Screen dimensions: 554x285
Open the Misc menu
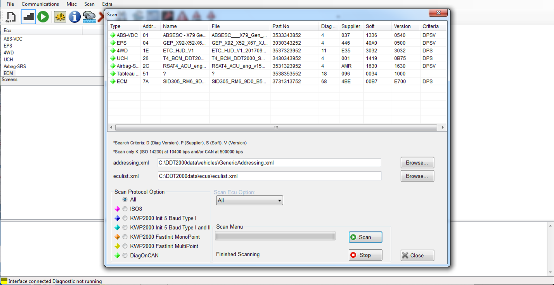72,4
